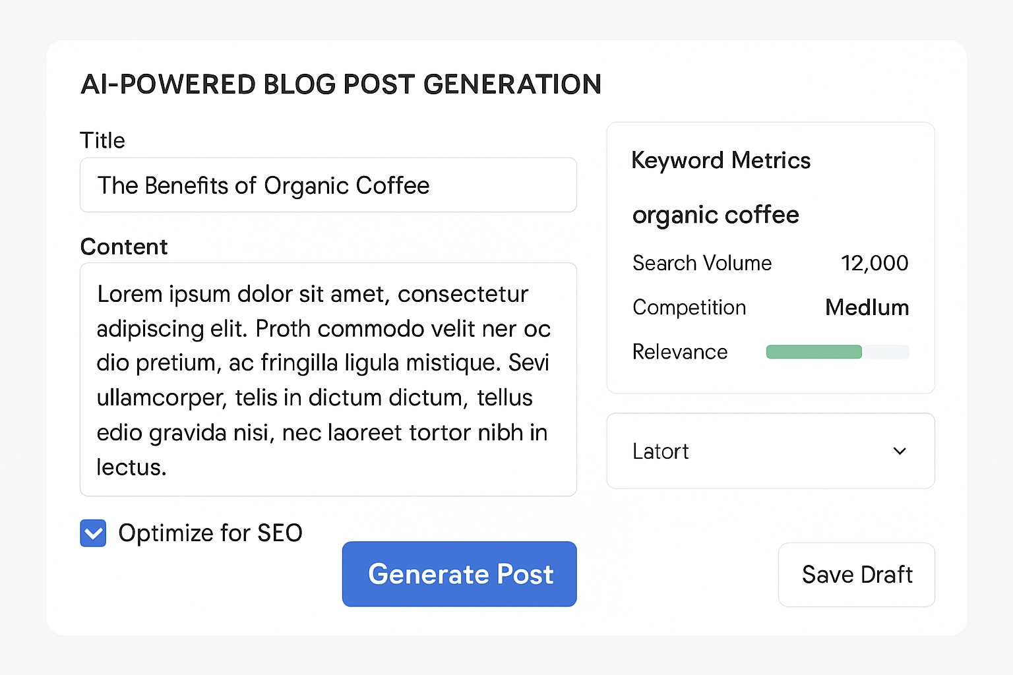Click the Content field label
The height and width of the screenshot is (675, 1013).
[124, 247]
